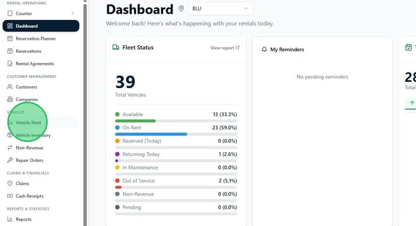Click the Companies building icon

(x=10, y=99)
